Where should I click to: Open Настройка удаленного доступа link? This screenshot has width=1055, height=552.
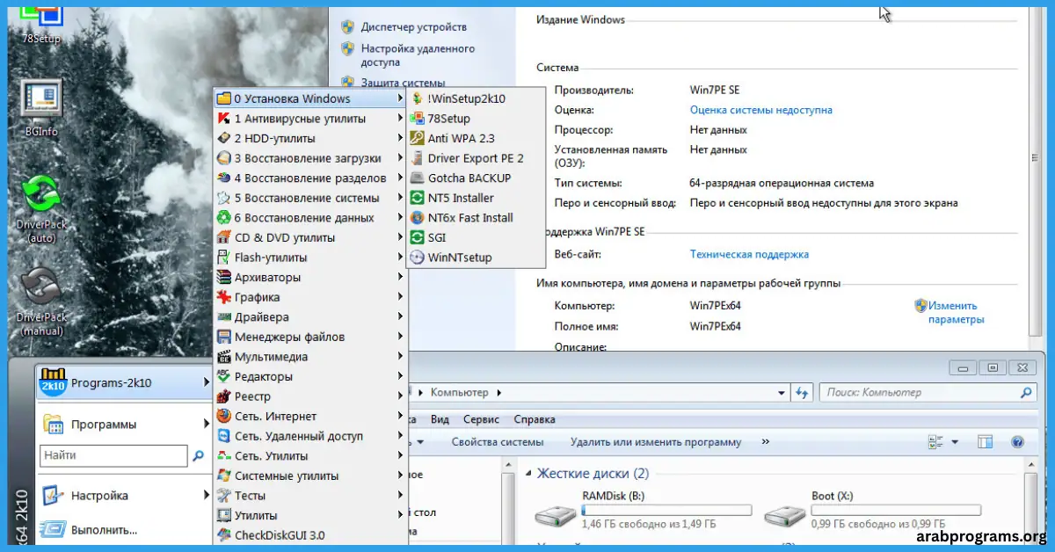point(418,56)
